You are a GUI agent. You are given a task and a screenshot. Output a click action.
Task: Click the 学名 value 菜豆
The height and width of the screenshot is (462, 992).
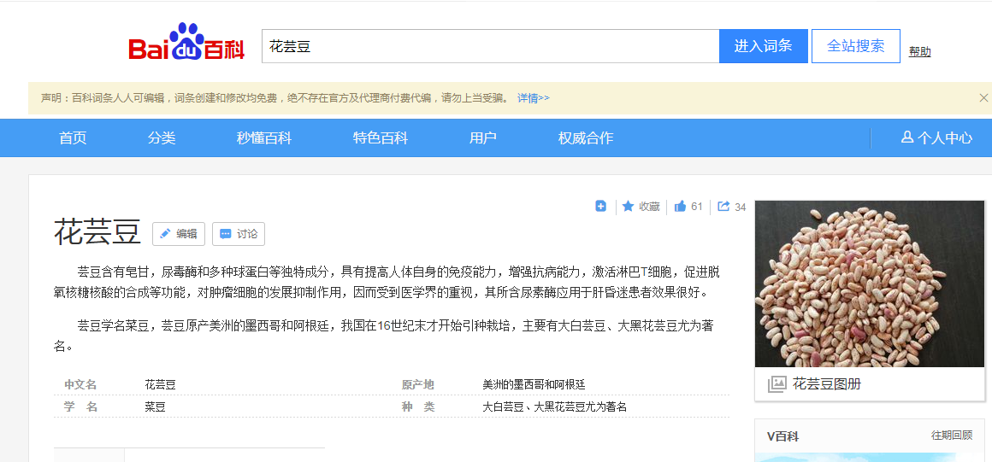click(x=155, y=407)
